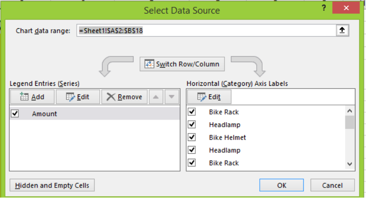Viewport: 366px width, 198px height.
Task: Edit horizontal category axis labels
Action: pos(209,97)
